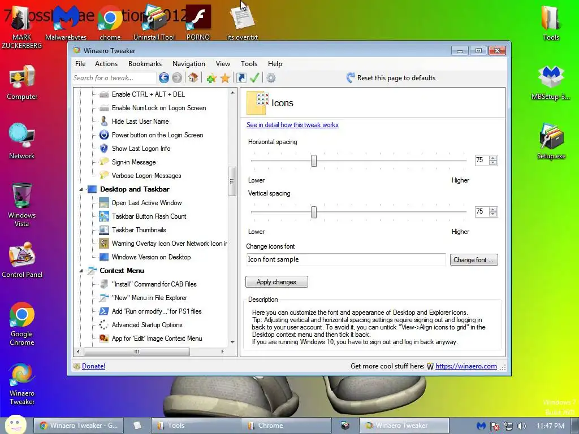Select "Install" Command for CAB Files
579x434 pixels.
coord(154,284)
